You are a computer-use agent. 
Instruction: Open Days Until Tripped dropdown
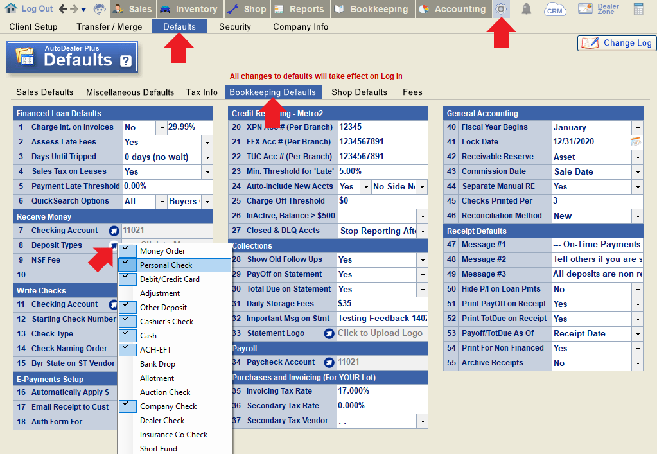[x=207, y=157]
